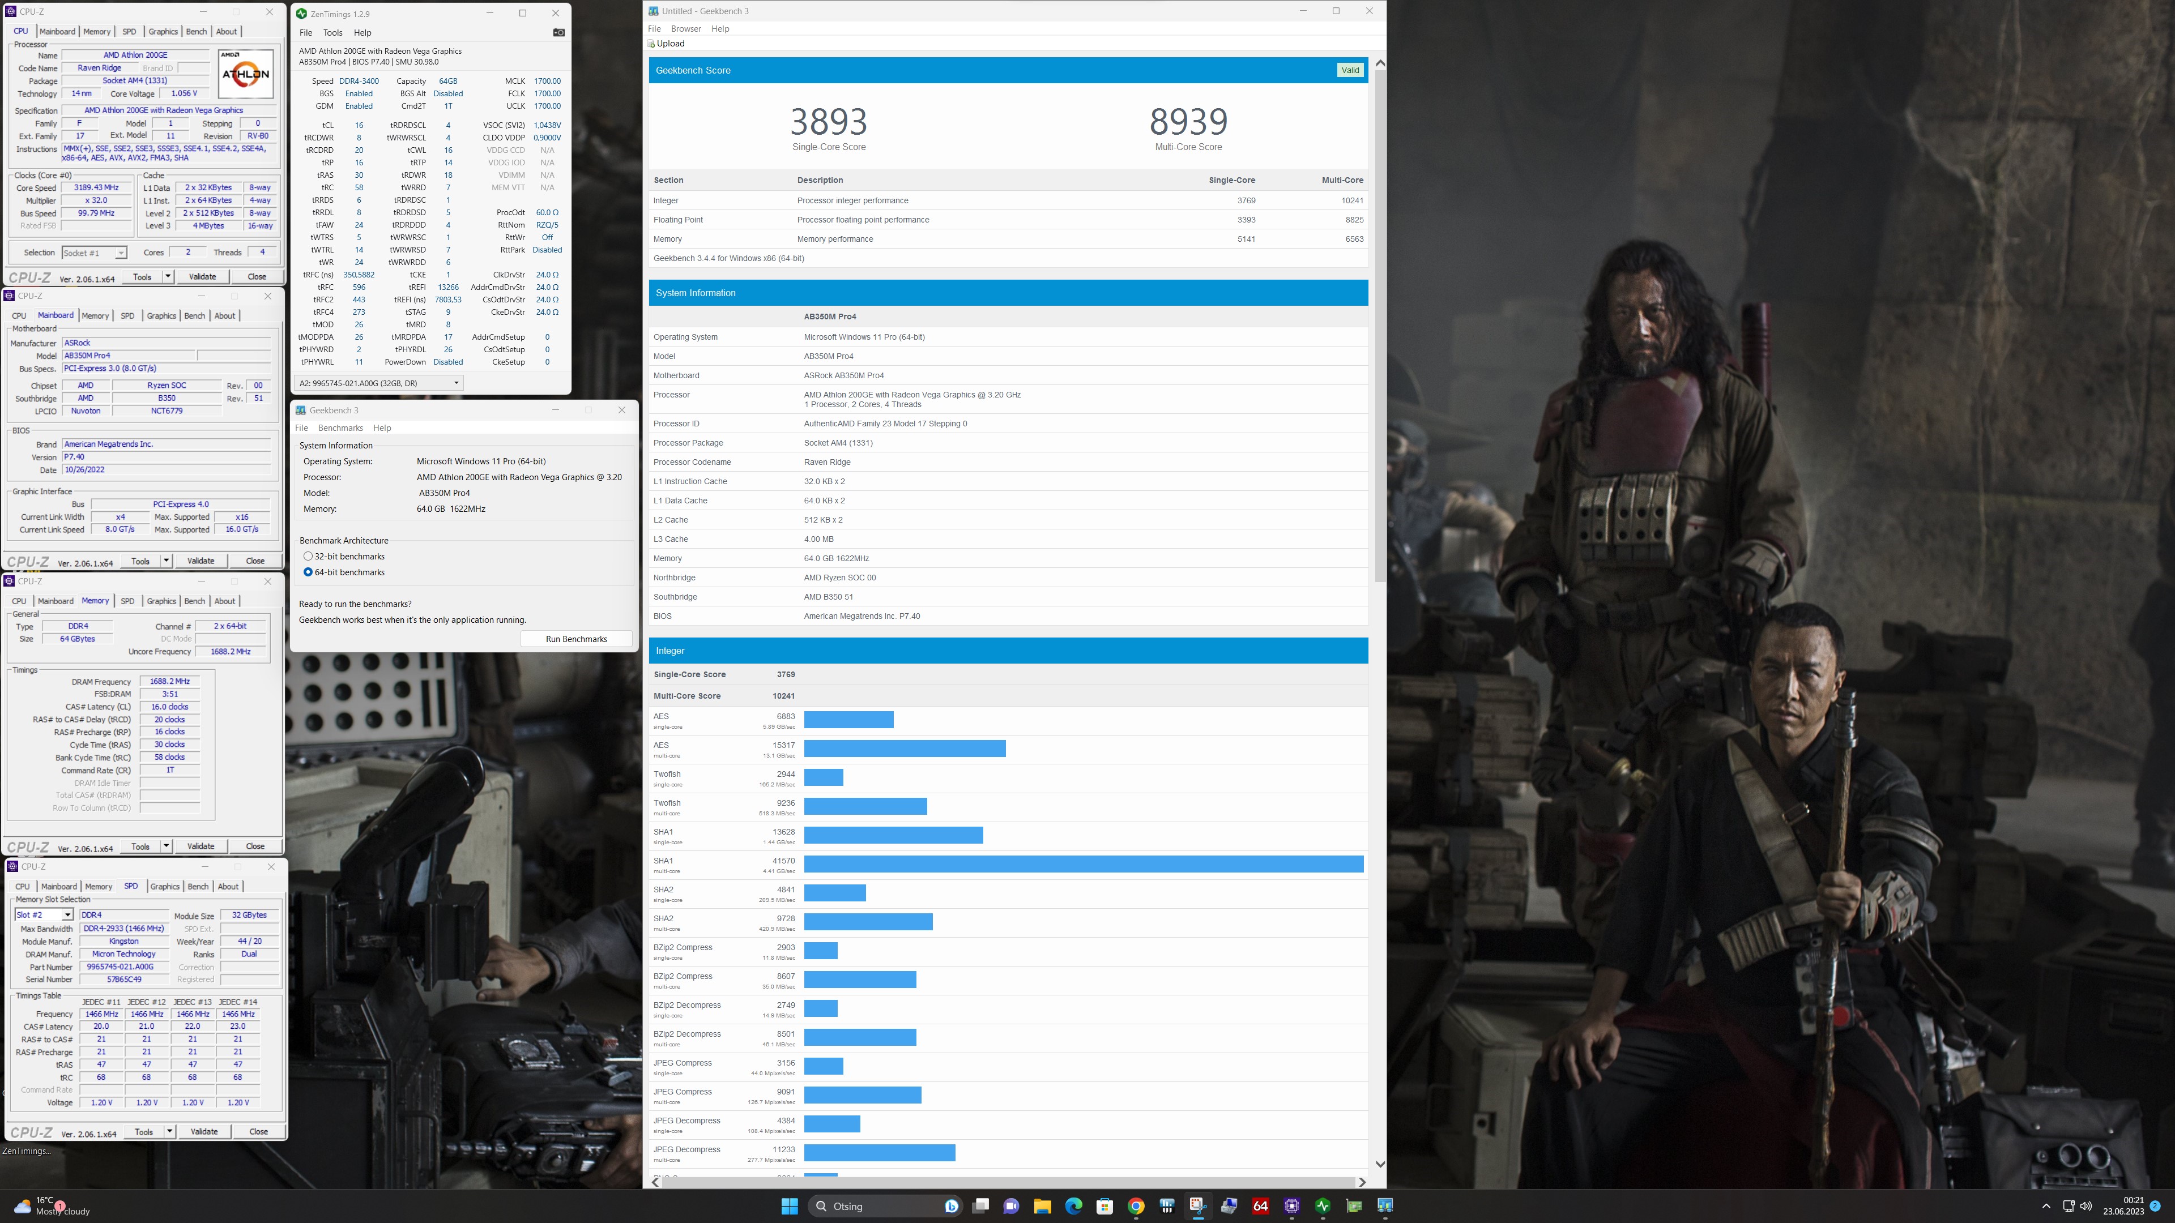Click the taskbar search box labeled Otsing
Screen dimensions: 2175x1223
885,1206
